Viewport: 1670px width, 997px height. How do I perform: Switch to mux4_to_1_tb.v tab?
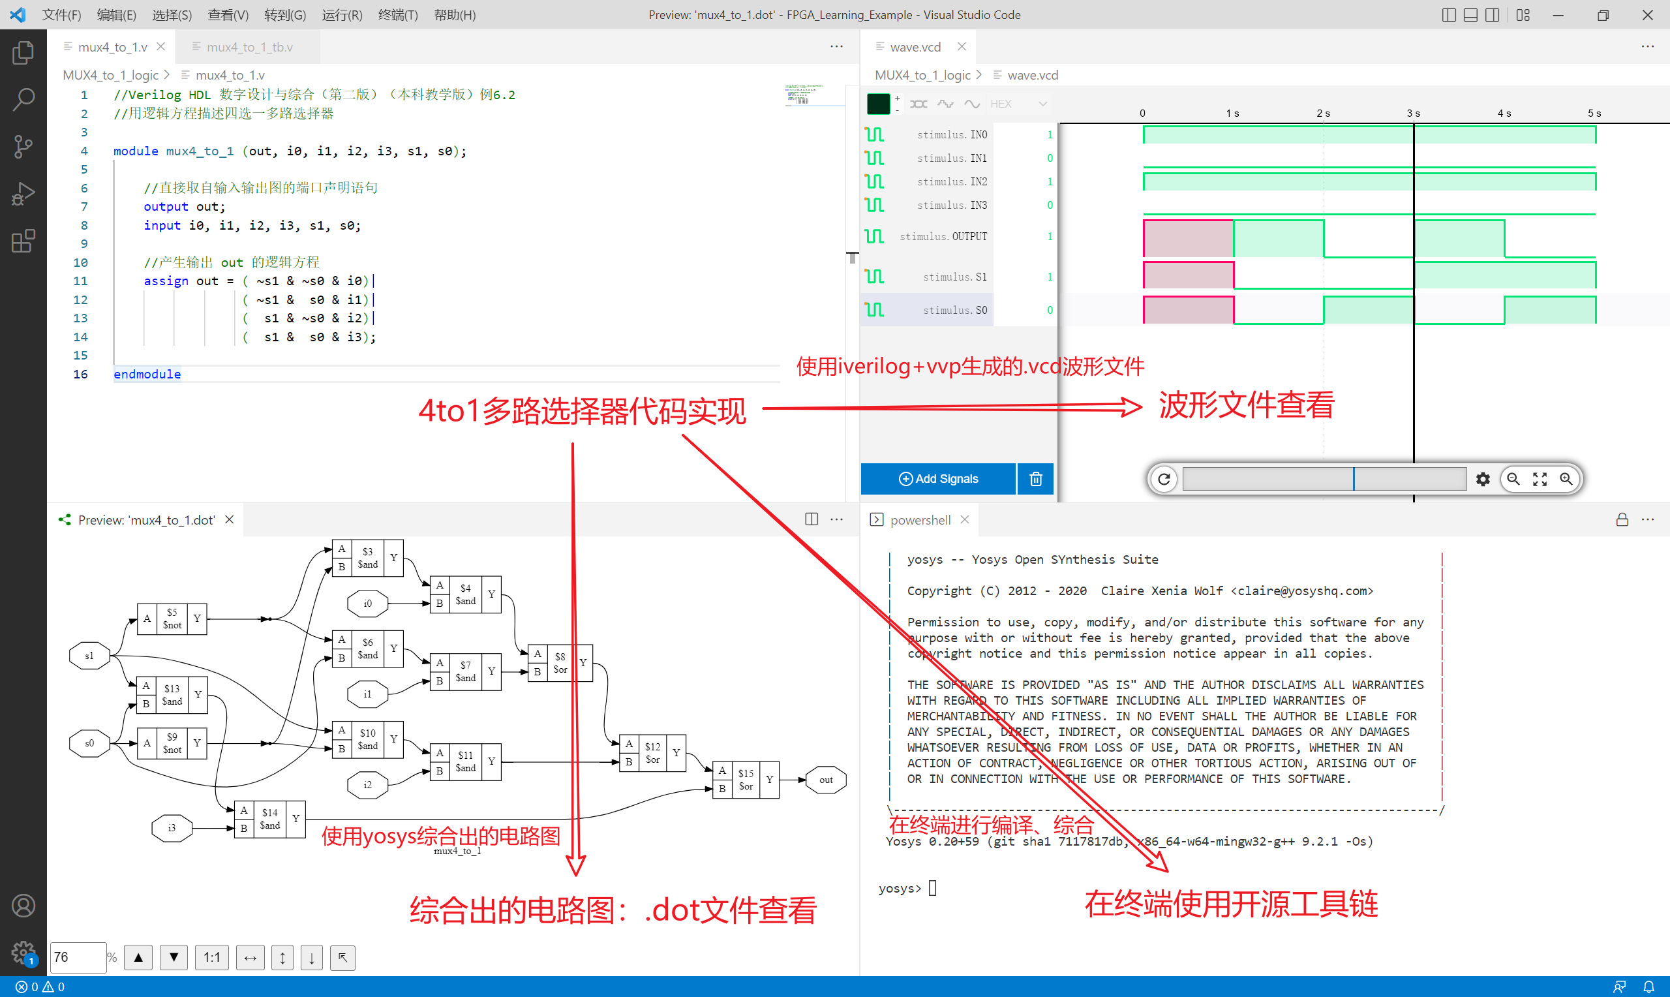(x=249, y=47)
